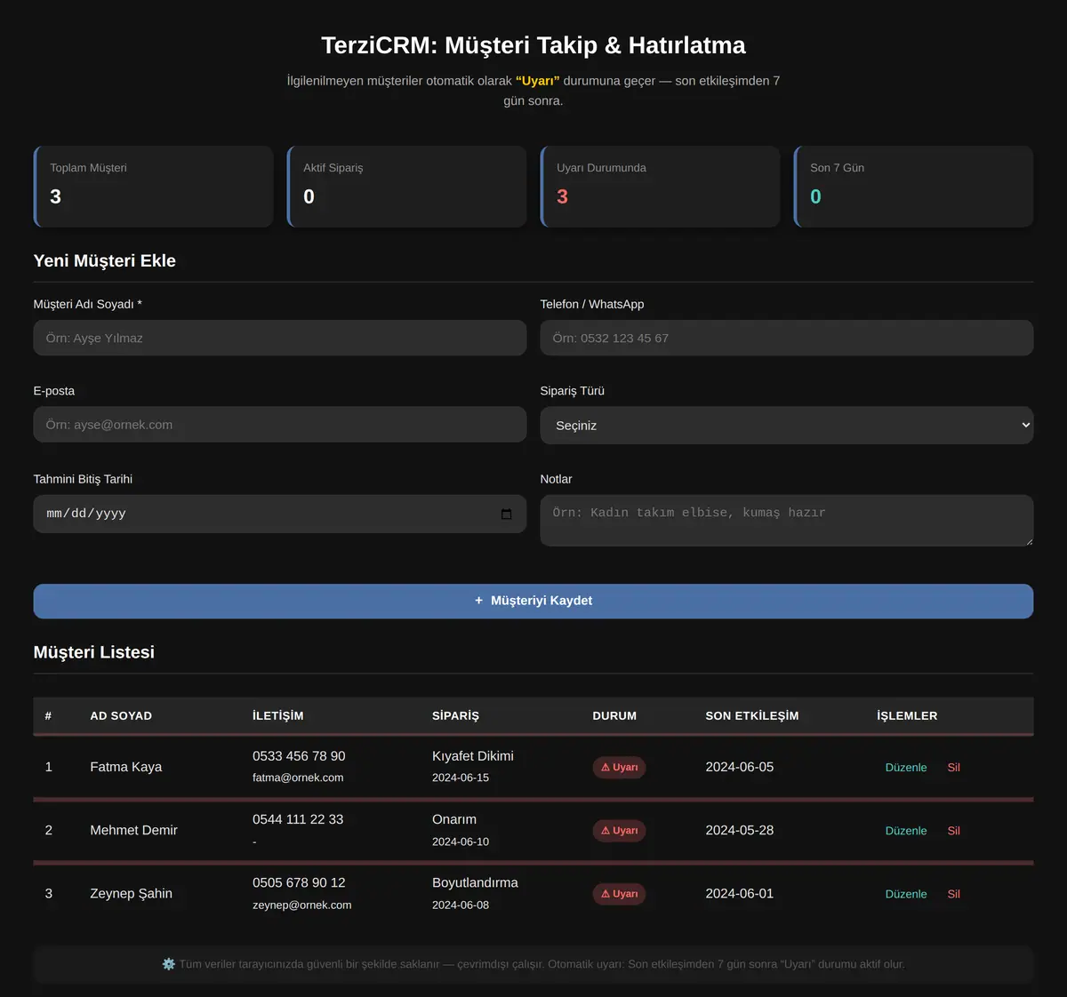Focus the Müşteri Adı Soyadı input field
Screen dimensions: 1067x997
click(x=280, y=338)
